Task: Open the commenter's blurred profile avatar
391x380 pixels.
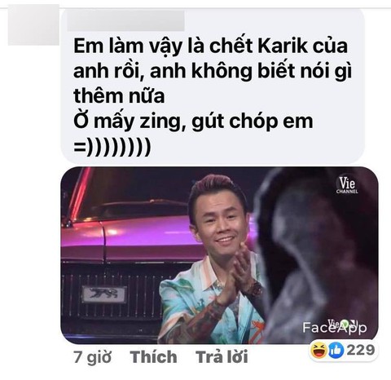Action: click(x=33, y=25)
